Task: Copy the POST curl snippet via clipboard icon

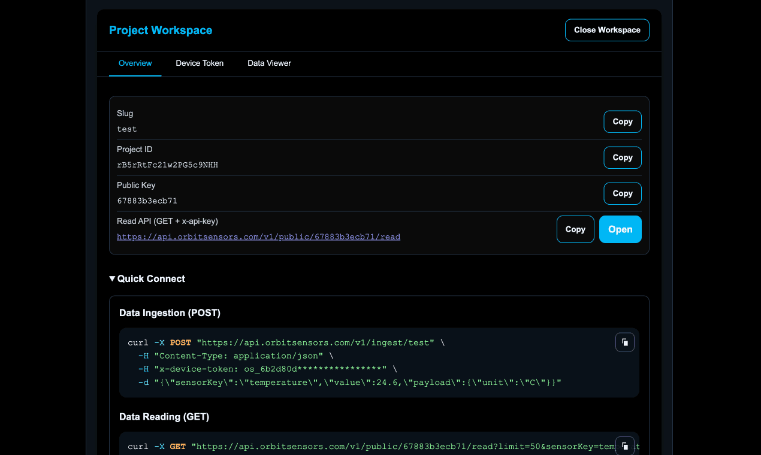Action: coord(625,342)
